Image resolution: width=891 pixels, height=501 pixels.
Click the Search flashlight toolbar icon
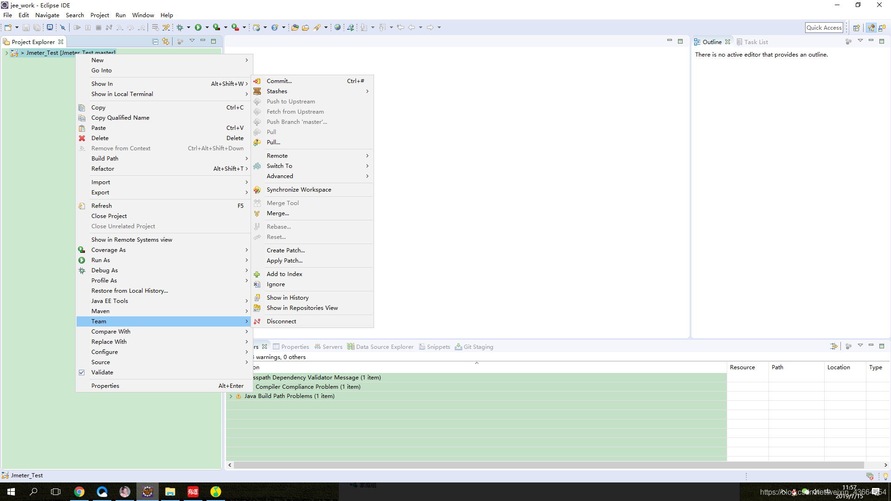click(x=317, y=27)
